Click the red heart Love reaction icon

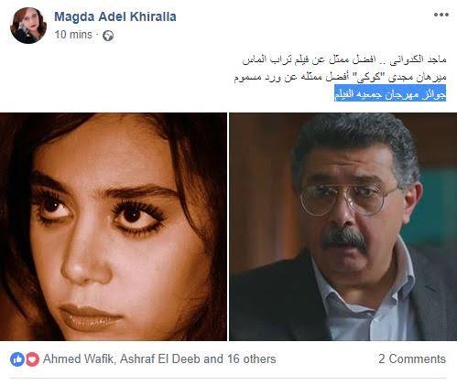(x=32, y=359)
